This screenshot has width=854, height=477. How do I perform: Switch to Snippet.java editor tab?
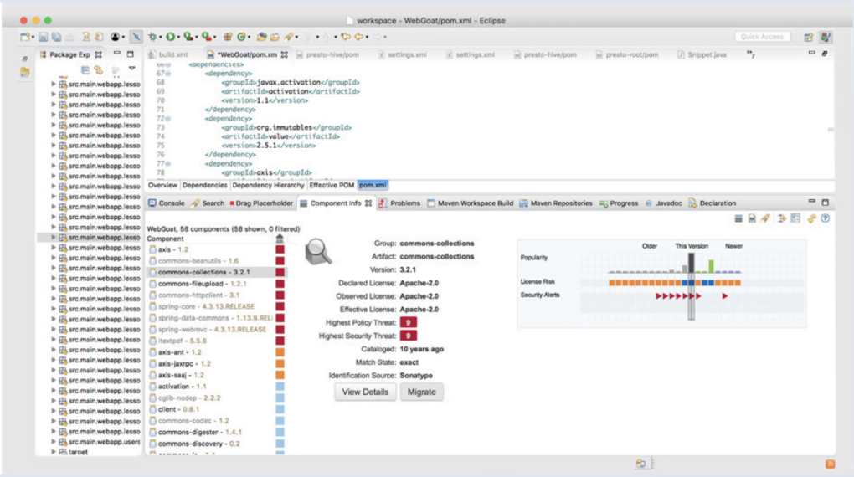702,54
